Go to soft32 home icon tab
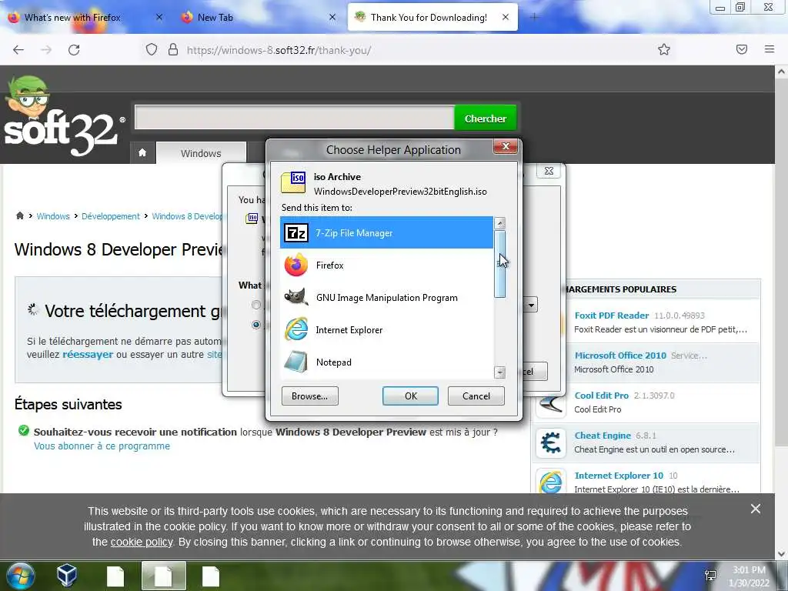Image resolution: width=788 pixels, height=591 pixels. [142, 153]
